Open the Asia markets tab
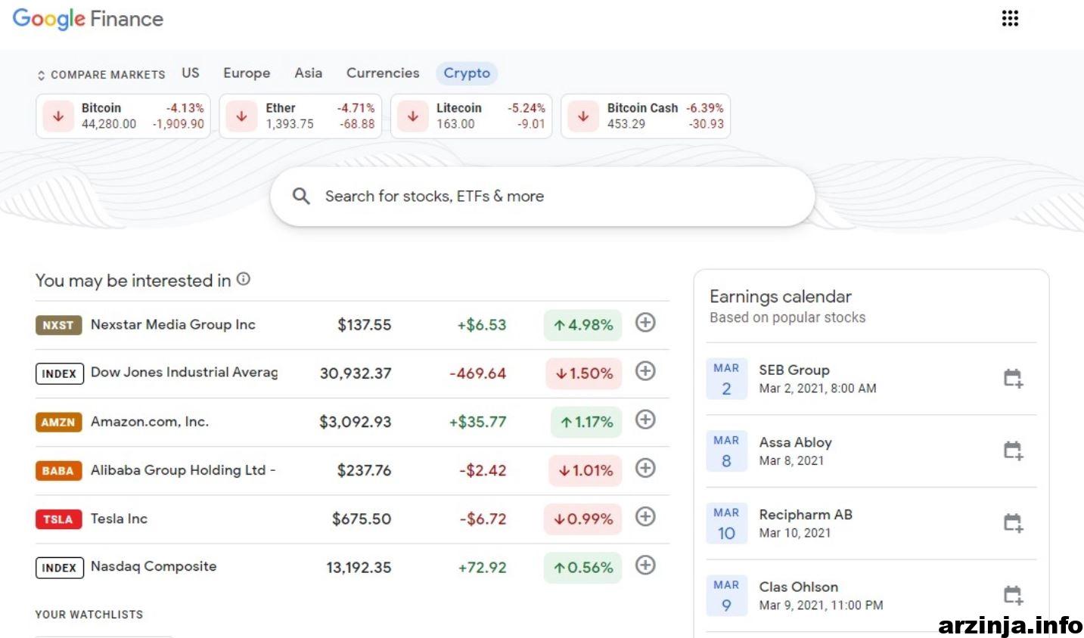This screenshot has height=638, width=1084. [308, 73]
